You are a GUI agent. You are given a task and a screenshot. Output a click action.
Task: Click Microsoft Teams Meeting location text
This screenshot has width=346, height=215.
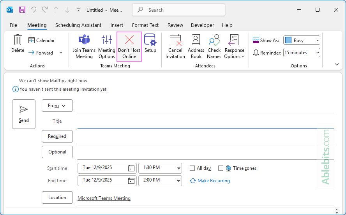104,198
